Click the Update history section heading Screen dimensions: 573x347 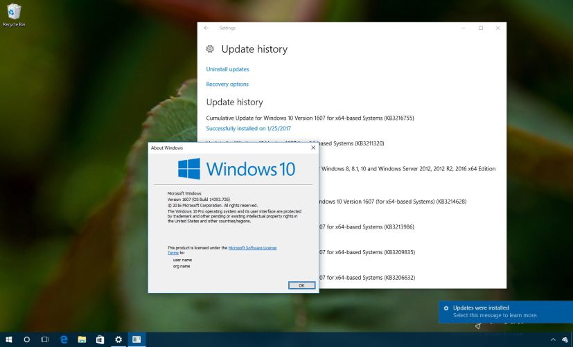(234, 102)
